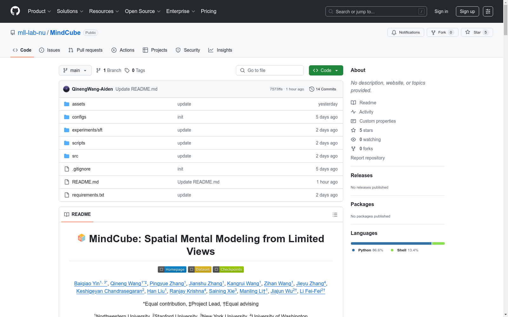The image size is (508, 317).
Task: Expand the Product menu
Action: [x=39, y=11]
